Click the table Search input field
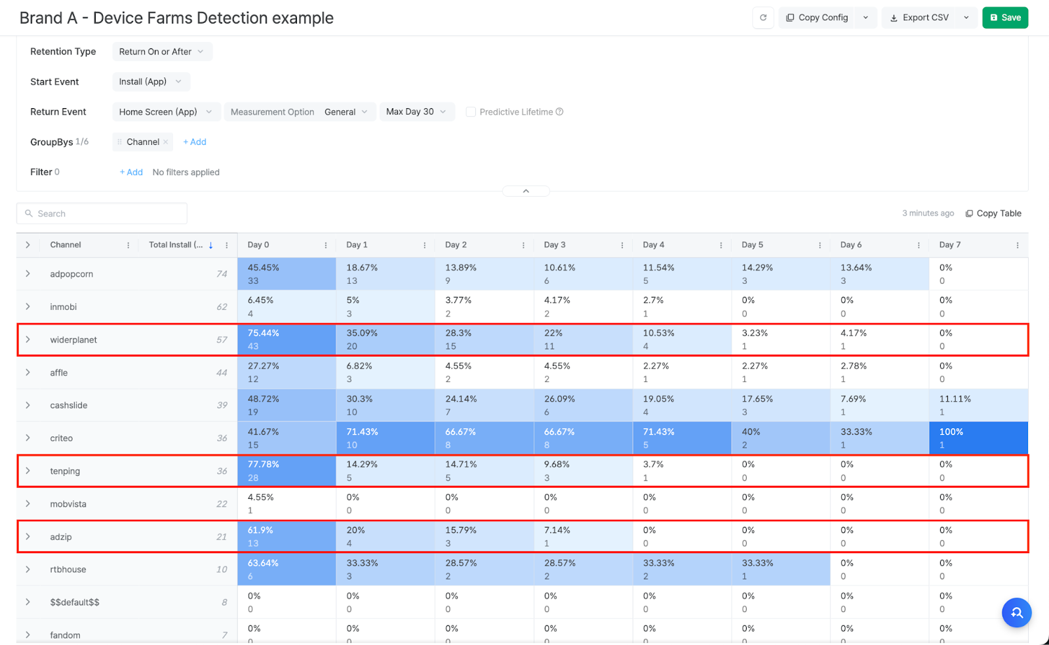This screenshot has height=645, width=1049. (x=102, y=214)
